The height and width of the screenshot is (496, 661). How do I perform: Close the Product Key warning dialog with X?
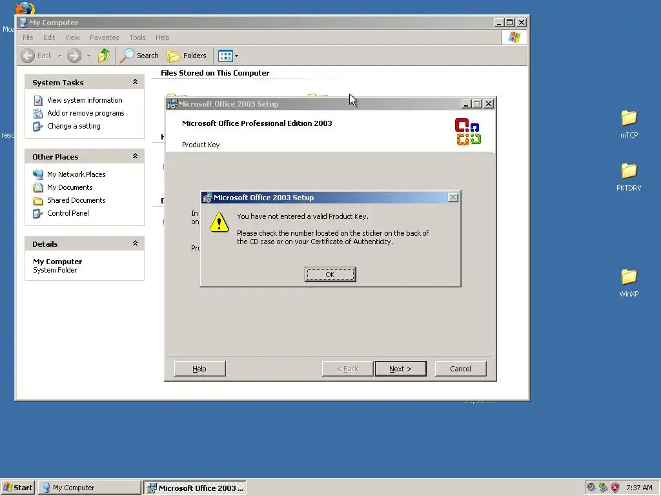pos(453,198)
